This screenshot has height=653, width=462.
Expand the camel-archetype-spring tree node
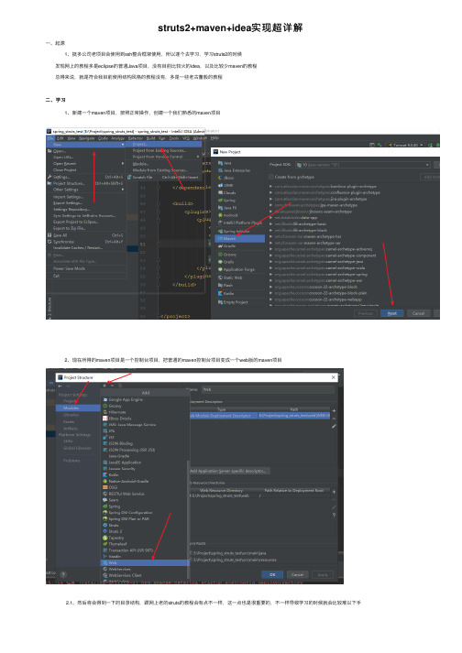click(270, 275)
